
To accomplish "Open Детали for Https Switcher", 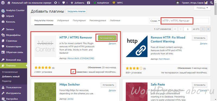I will (x=112, y=90).
